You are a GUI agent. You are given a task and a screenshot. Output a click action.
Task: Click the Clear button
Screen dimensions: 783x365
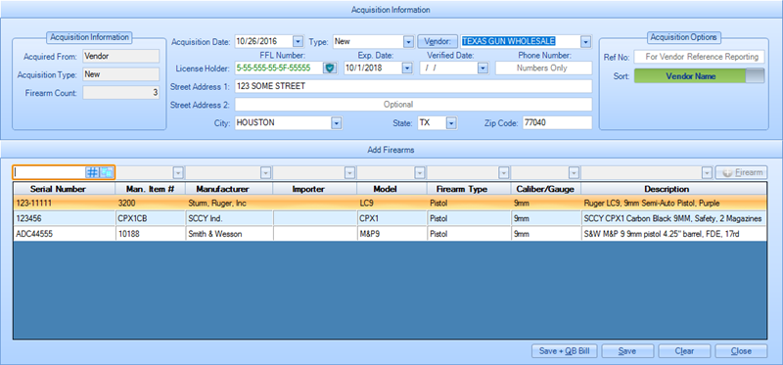(684, 351)
